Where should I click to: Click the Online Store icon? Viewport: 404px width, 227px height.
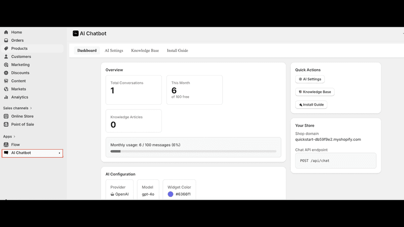point(6,116)
